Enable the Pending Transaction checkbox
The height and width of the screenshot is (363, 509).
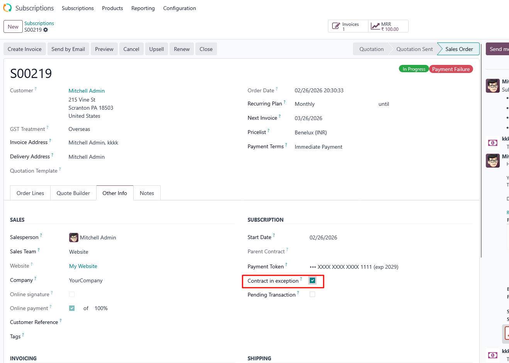(x=312, y=294)
